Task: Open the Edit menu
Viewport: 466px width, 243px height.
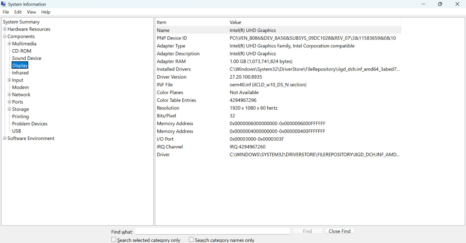Action: click(x=18, y=12)
